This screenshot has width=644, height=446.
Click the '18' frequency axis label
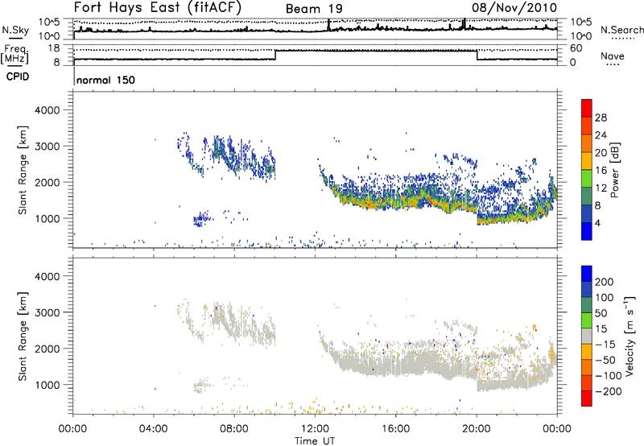tap(53, 48)
